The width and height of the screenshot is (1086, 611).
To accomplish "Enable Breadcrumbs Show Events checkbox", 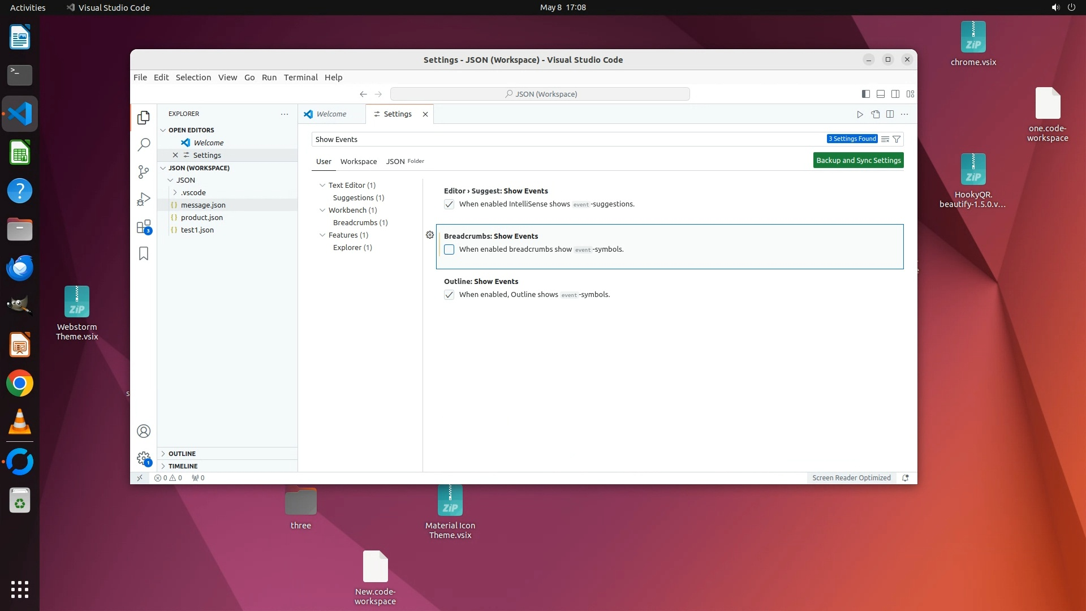I will point(449,249).
